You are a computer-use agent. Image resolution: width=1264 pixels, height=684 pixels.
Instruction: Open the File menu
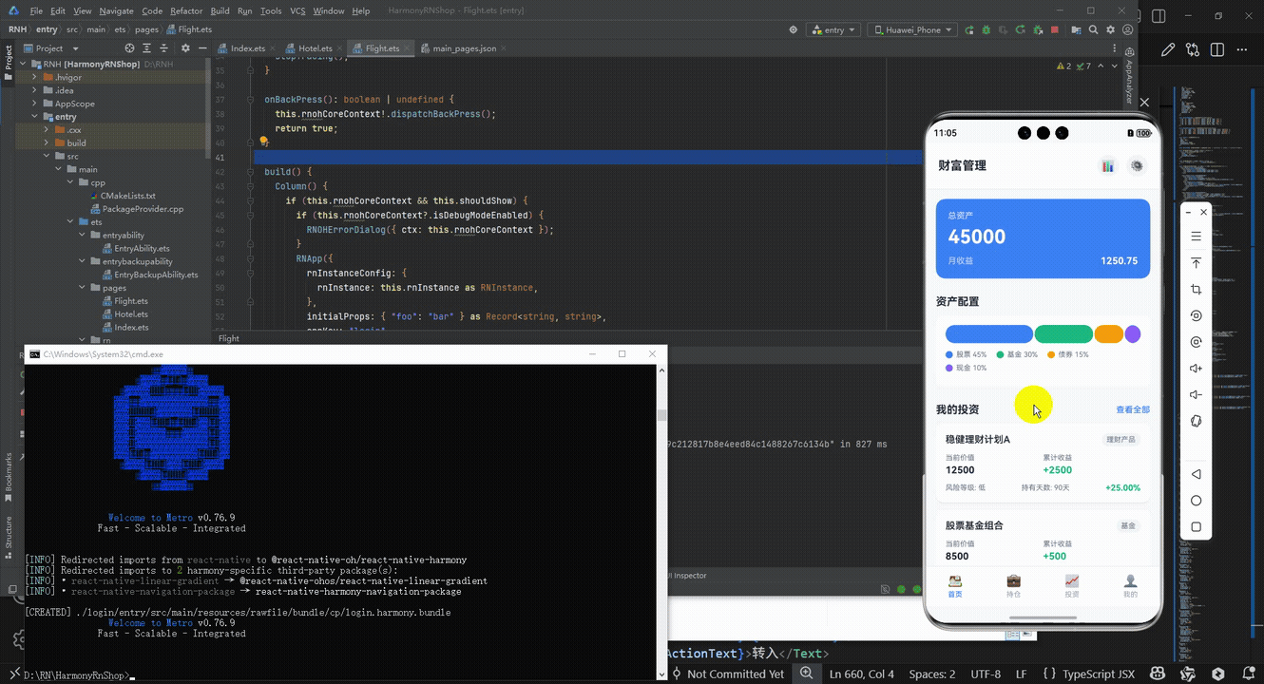coord(36,10)
